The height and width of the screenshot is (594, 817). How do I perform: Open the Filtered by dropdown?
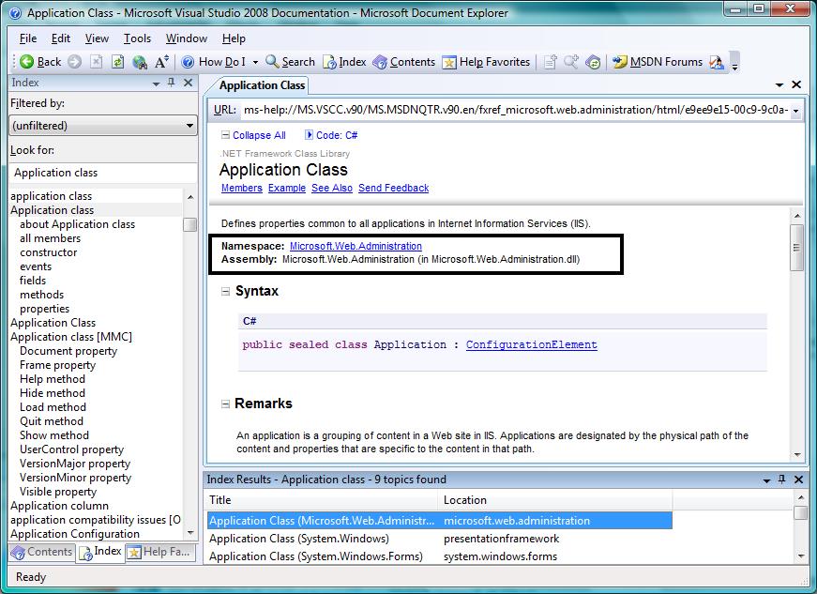(x=101, y=125)
